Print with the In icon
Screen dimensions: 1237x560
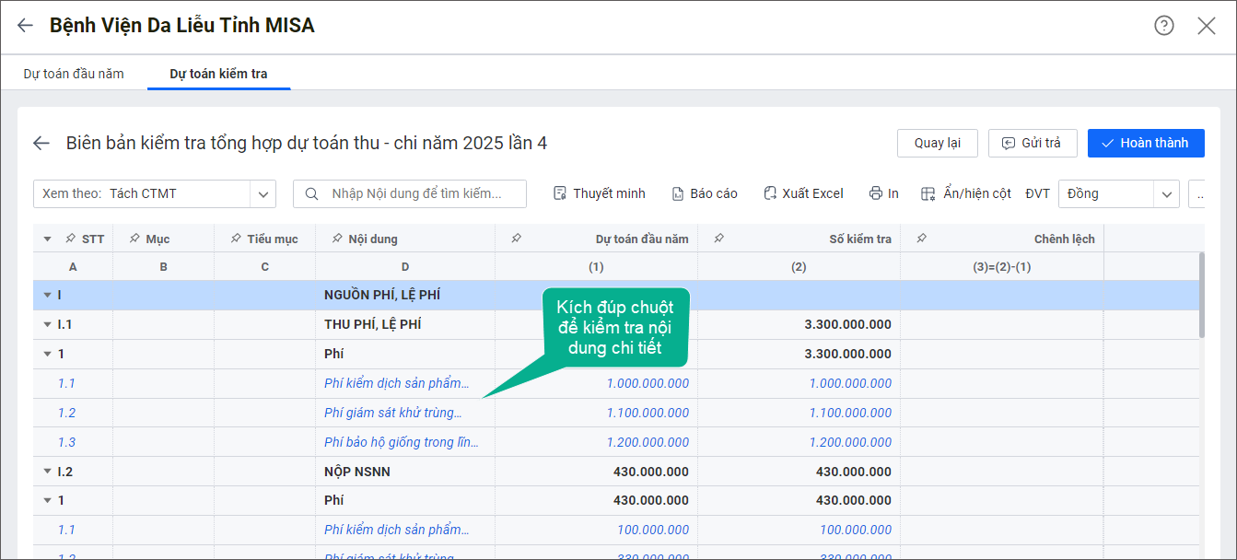(x=883, y=193)
